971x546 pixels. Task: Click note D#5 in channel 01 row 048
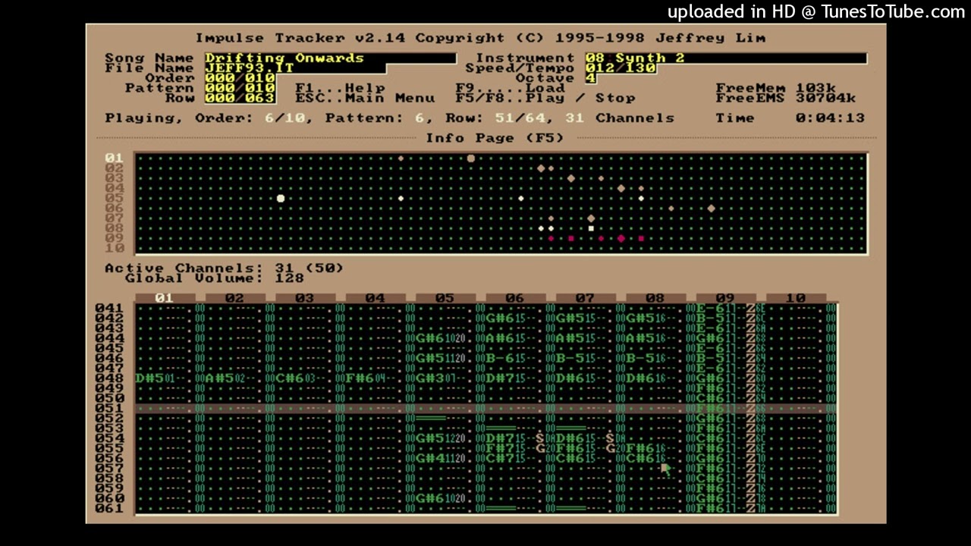coord(150,378)
